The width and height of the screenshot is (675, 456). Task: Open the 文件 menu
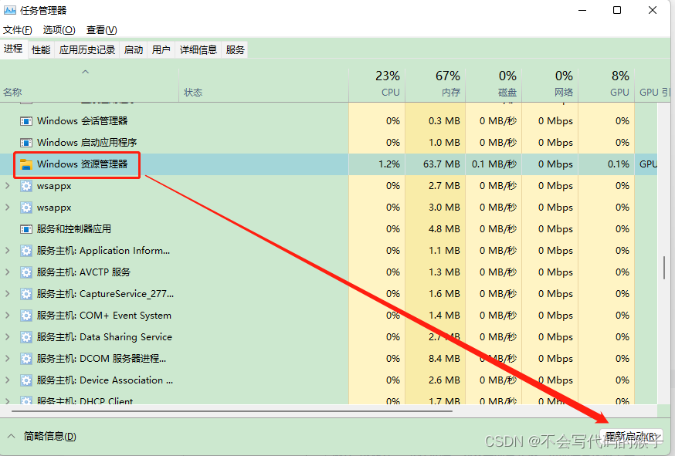click(x=18, y=30)
